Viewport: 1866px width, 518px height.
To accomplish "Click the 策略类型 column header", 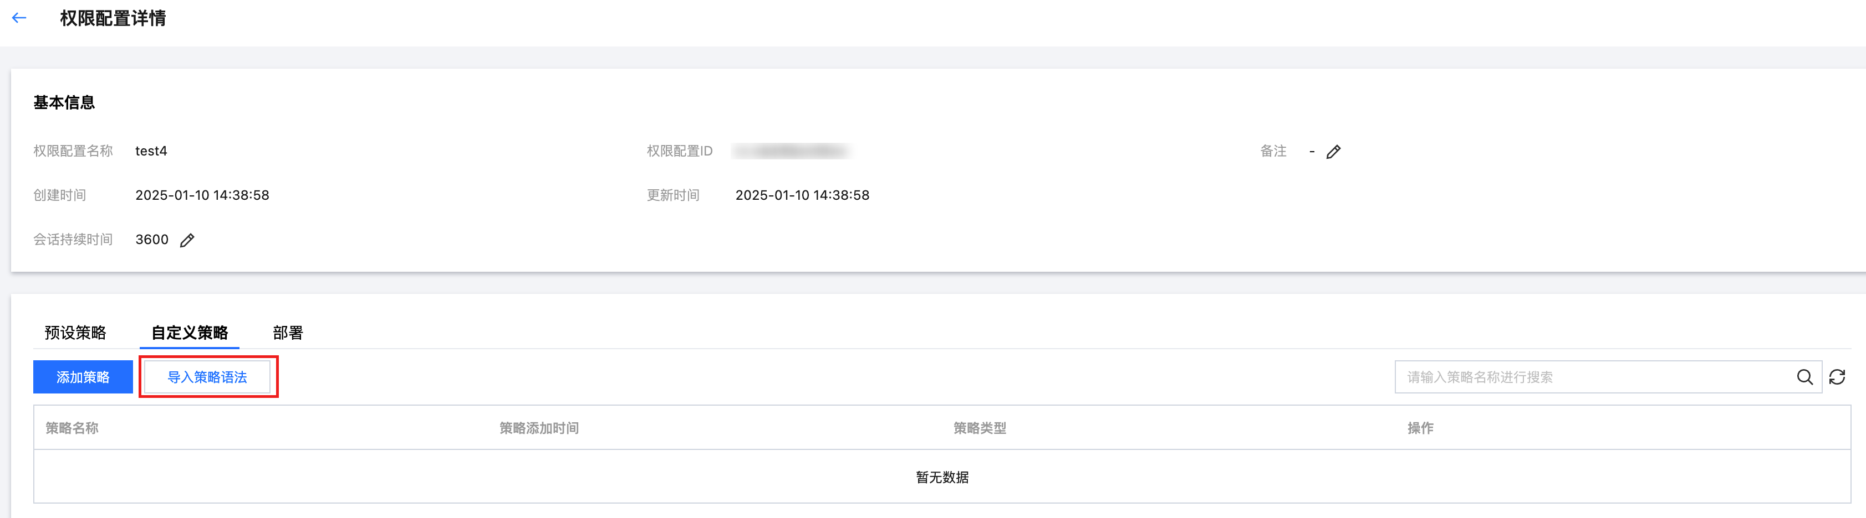I will point(980,428).
